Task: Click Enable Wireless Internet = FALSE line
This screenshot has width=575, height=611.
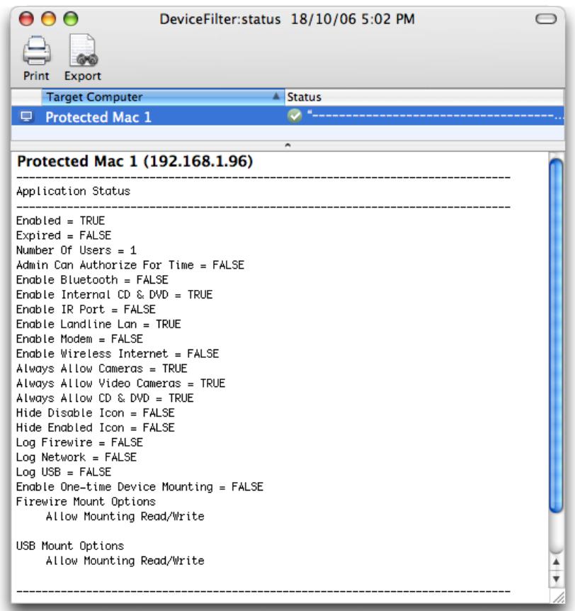Action: point(118,354)
